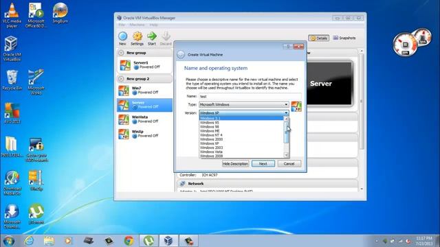Click the Name field containing test

click(x=250, y=96)
